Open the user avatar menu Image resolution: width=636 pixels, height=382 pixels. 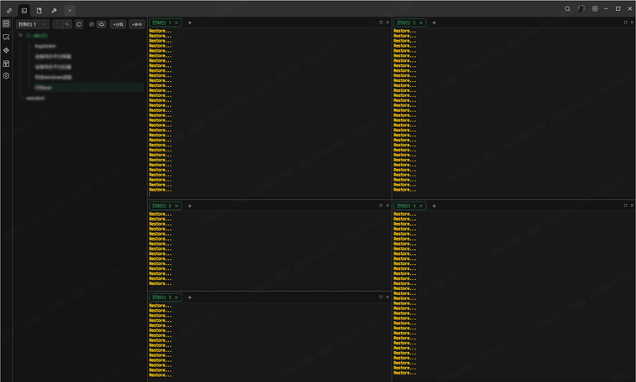[582, 9]
